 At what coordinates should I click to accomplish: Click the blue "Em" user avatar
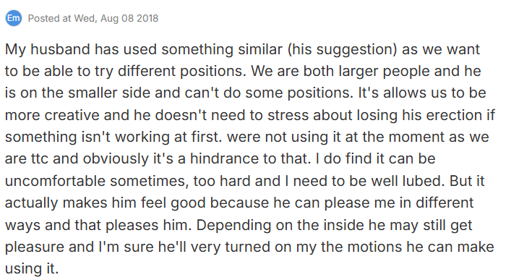coord(14,18)
